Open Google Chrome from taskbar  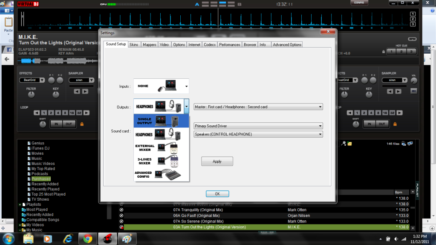point(88,239)
